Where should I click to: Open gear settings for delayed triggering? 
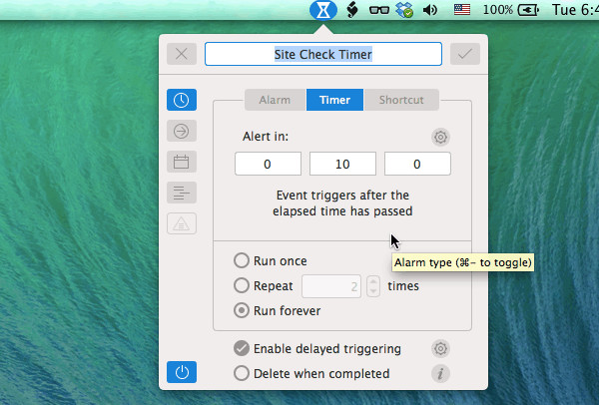click(x=440, y=348)
